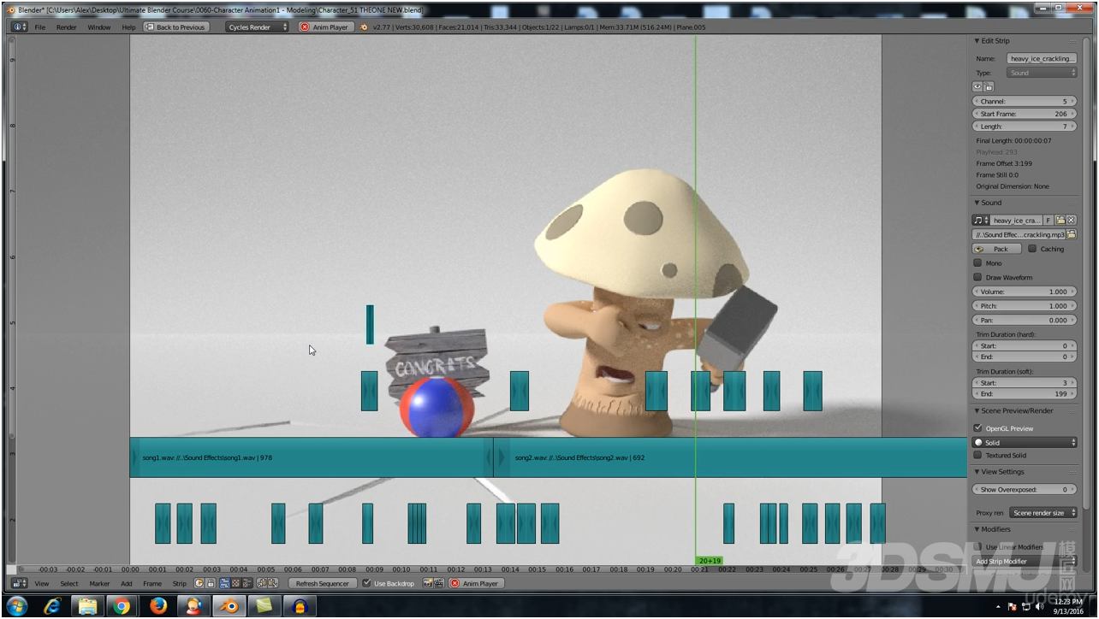The height and width of the screenshot is (619, 1099).
Task: Click the open sound file folder icon
Action: 1060,221
